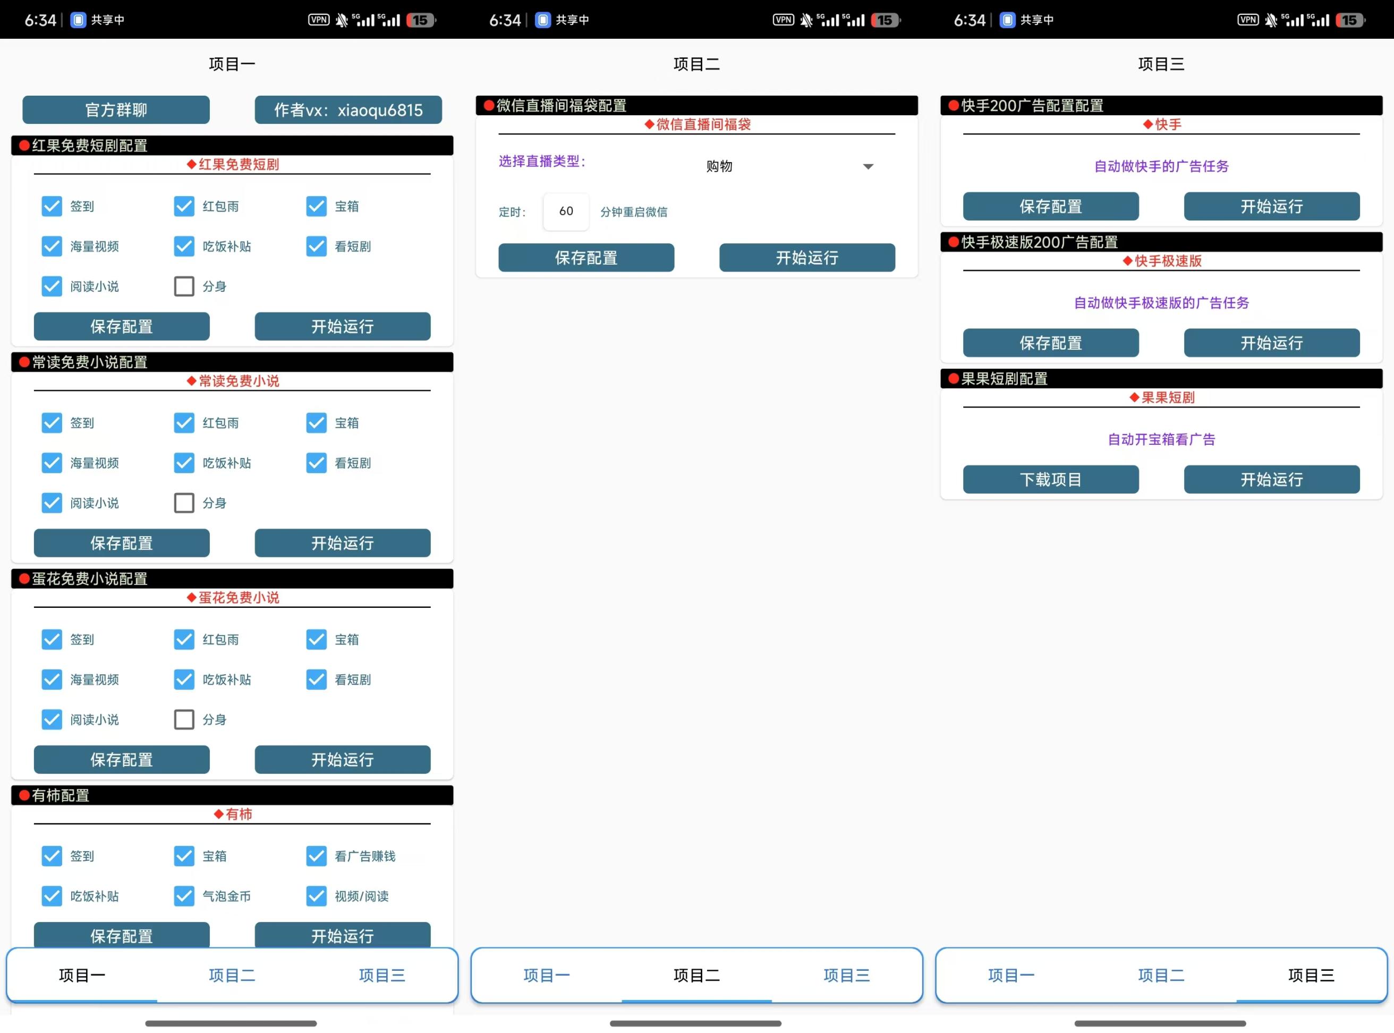Uncheck 签到 in 红果免费短剧 section
Screen dimensions: 1394x1033
[x=52, y=206]
